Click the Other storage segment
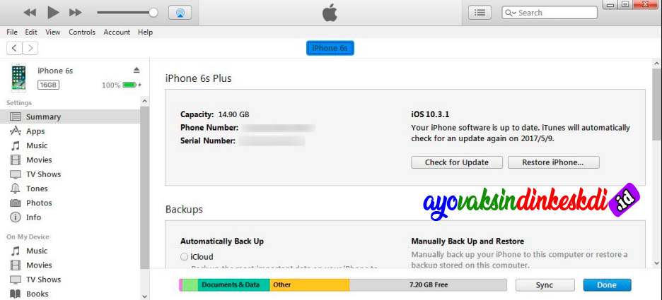The width and height of the screenshot is (662, 300). [310, 285]
